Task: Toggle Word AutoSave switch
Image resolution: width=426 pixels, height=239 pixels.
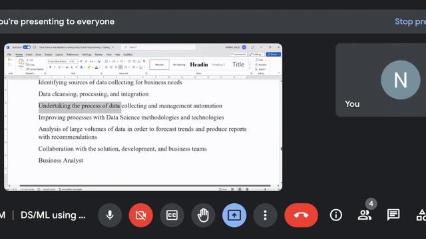Action: tap(27, 47)
